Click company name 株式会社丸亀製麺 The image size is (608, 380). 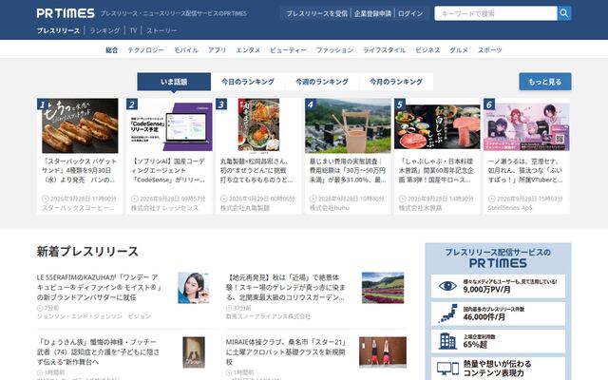[245, 208]
